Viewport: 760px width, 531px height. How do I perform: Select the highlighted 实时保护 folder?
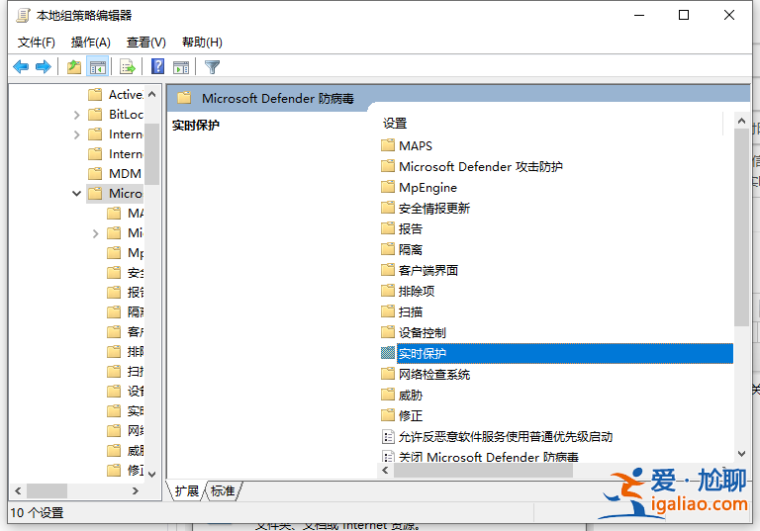pyautogui.click(x=557, y=353)
